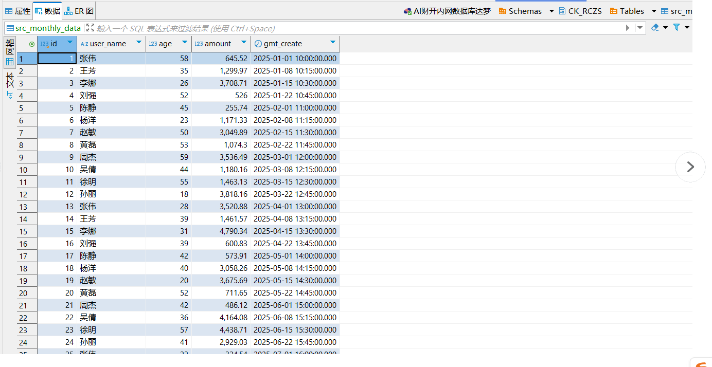
Task: Click the user_name cell 赵敏 in row 7
Action: (x=112, y=133)
